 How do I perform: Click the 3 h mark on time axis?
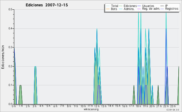pos(34,106)
